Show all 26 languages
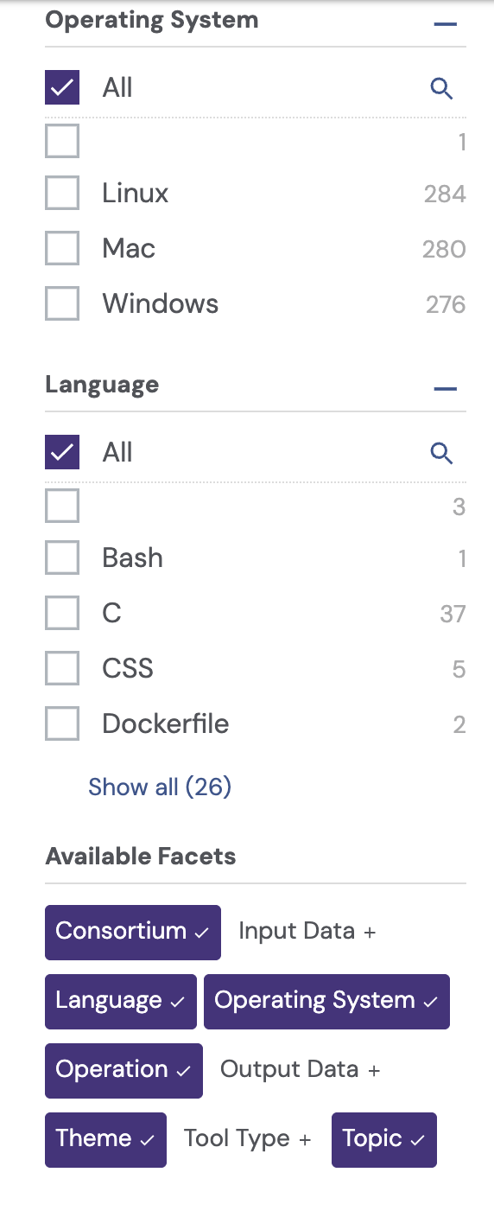 click(x=160, y=787)
